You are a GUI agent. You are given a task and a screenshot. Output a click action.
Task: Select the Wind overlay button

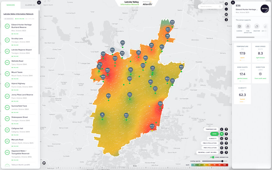(x=214, y=134)
